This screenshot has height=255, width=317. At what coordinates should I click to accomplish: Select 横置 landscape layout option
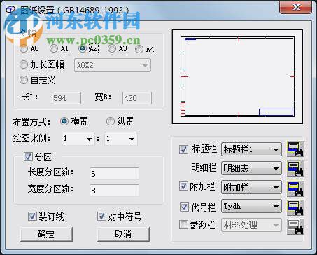coord(64,121)
